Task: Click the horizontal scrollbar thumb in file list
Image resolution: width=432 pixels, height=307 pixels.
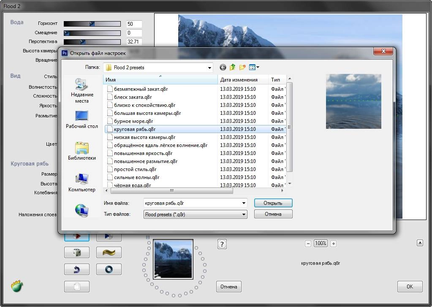Action: (171, 190)
